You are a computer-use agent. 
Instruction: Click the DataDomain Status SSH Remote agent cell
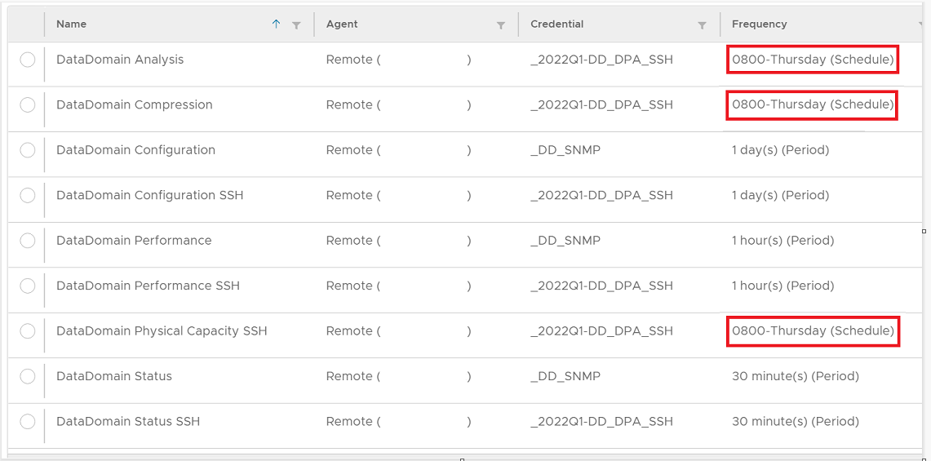pyautogui.click(x=398, y=422)
